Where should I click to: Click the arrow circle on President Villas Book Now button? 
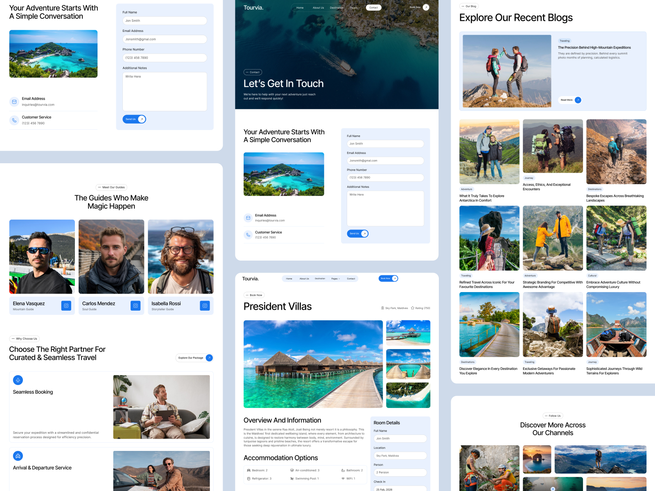(x=395, y=279)
